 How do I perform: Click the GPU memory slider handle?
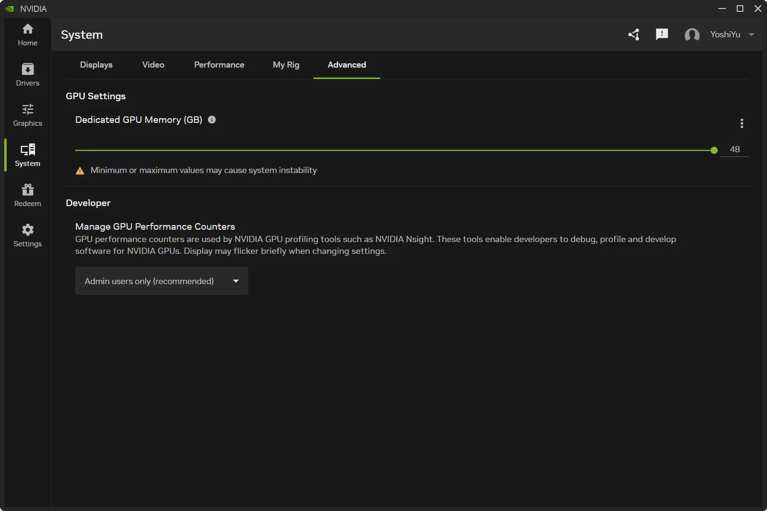[714, 150]
